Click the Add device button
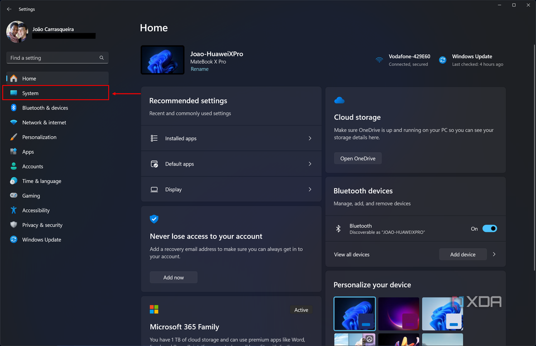Image resolution: width=536 pixels, height=346 pixels. (462, 254)
